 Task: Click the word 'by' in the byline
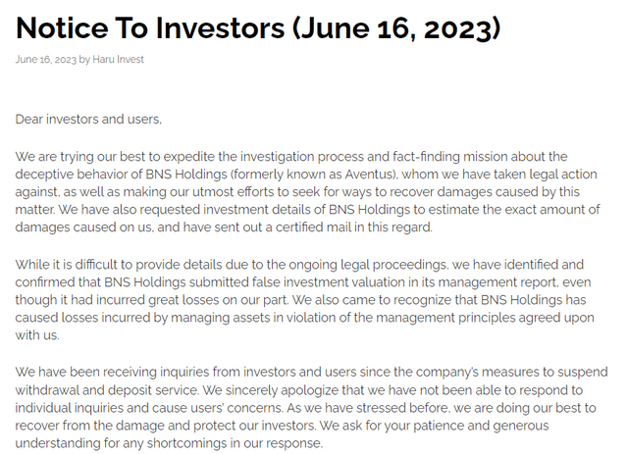[x=82, y=60]
